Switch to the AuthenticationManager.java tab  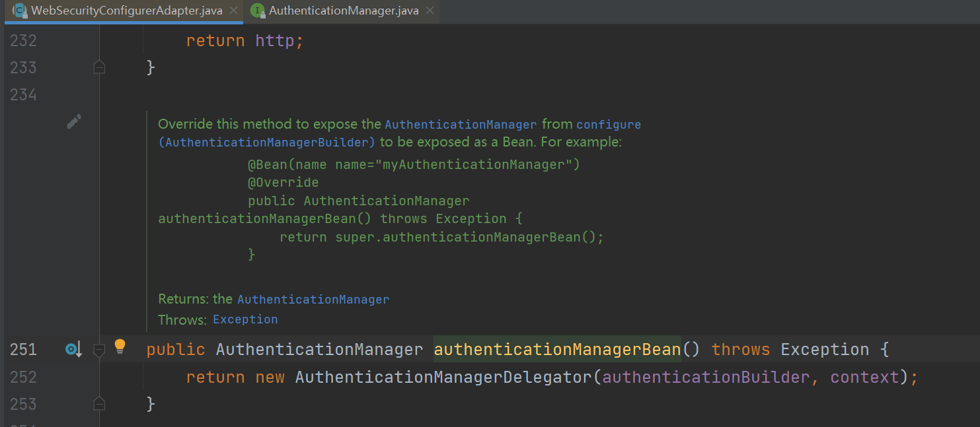click(344, 11)
